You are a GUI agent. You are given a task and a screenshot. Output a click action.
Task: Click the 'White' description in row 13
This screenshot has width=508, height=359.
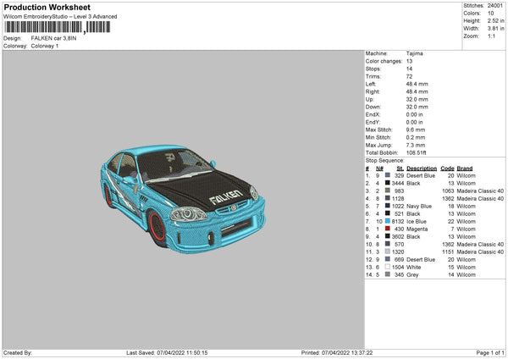pyautogui.click(x=414, y=267)
